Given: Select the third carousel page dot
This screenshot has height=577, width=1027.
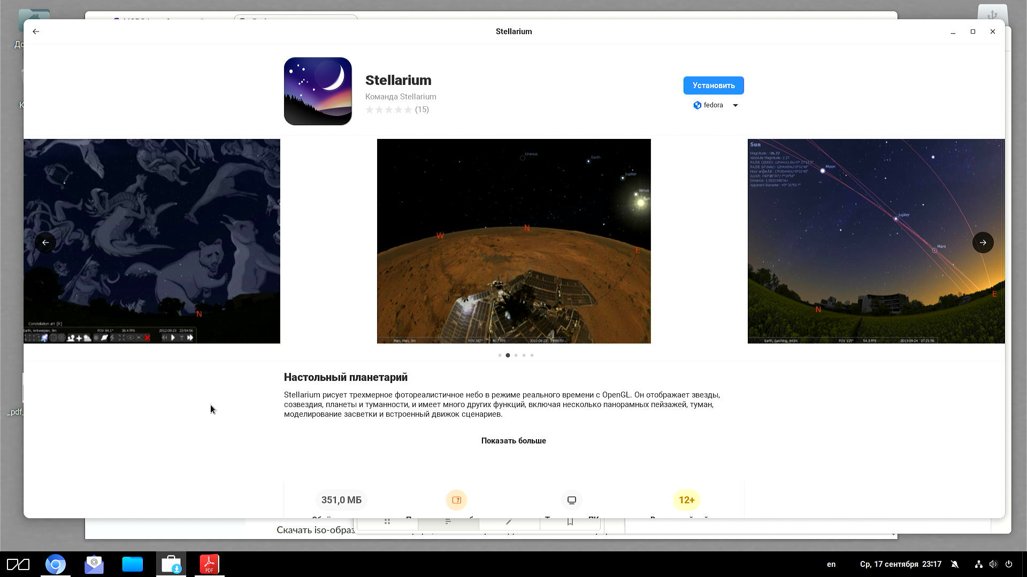Looking at the screenshot, I should 516,355.
